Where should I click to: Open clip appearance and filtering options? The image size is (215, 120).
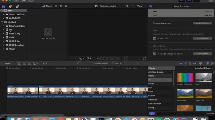(61, 6)
